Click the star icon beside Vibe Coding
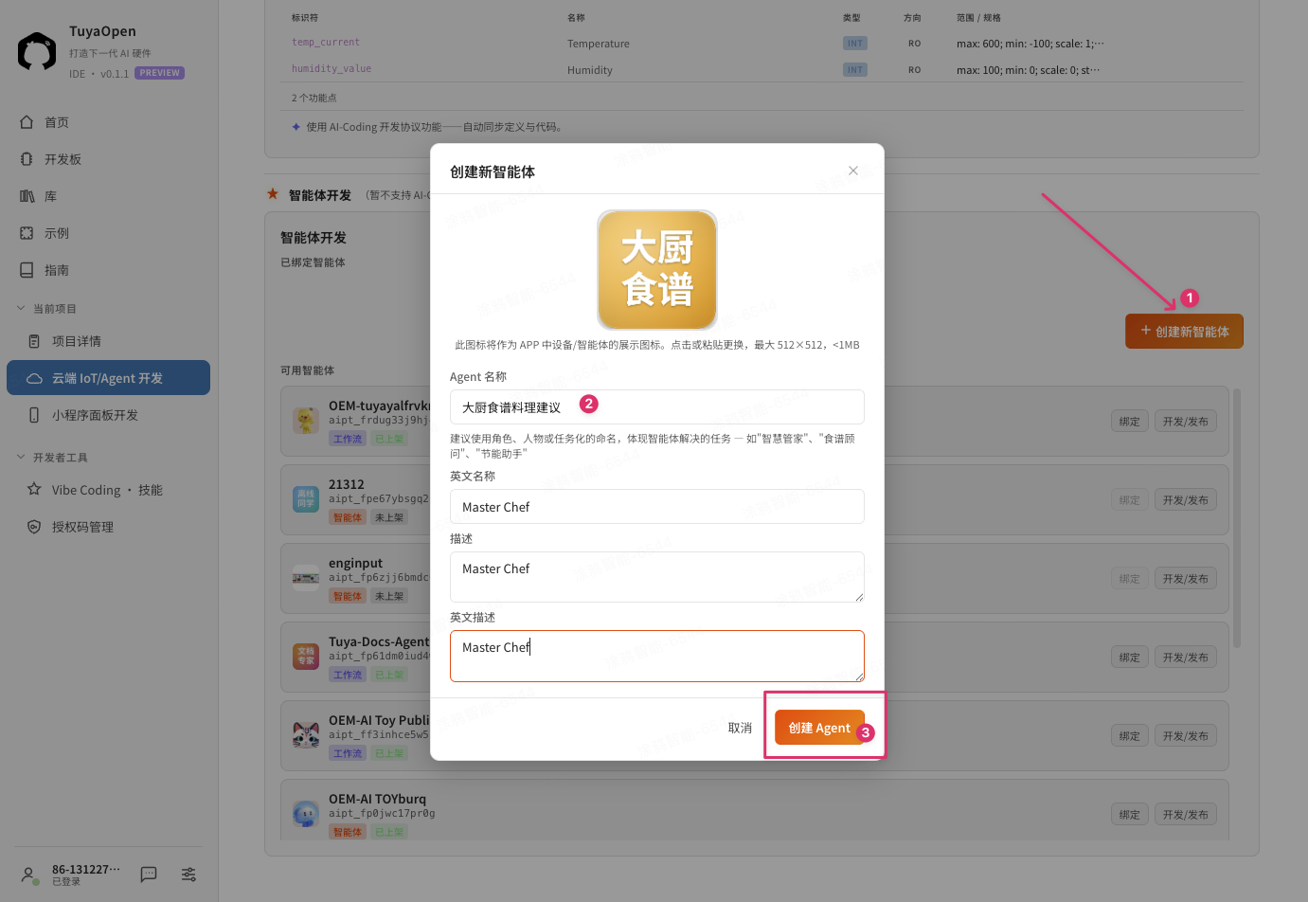This screenshot has width=1308, height=902. [x=34, y=489]
